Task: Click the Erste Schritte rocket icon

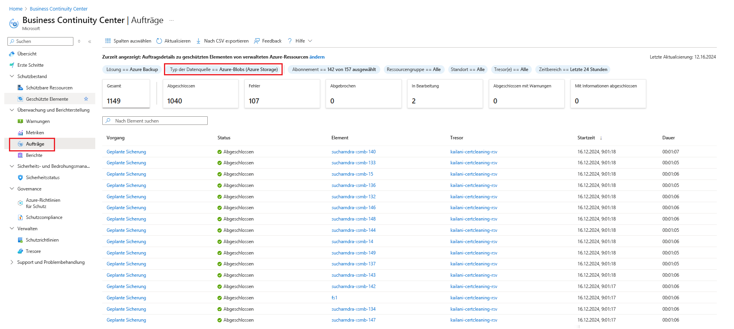Action: pyautogui.click(x=12, y=65)
